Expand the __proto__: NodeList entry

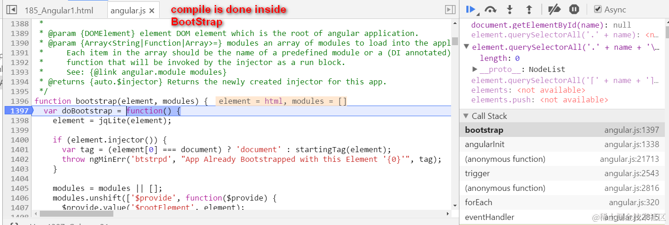pos(475,69)
